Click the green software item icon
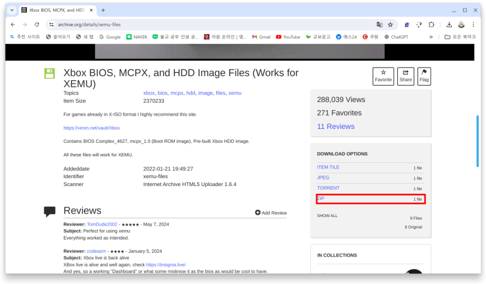 click(x=50, y=74)
